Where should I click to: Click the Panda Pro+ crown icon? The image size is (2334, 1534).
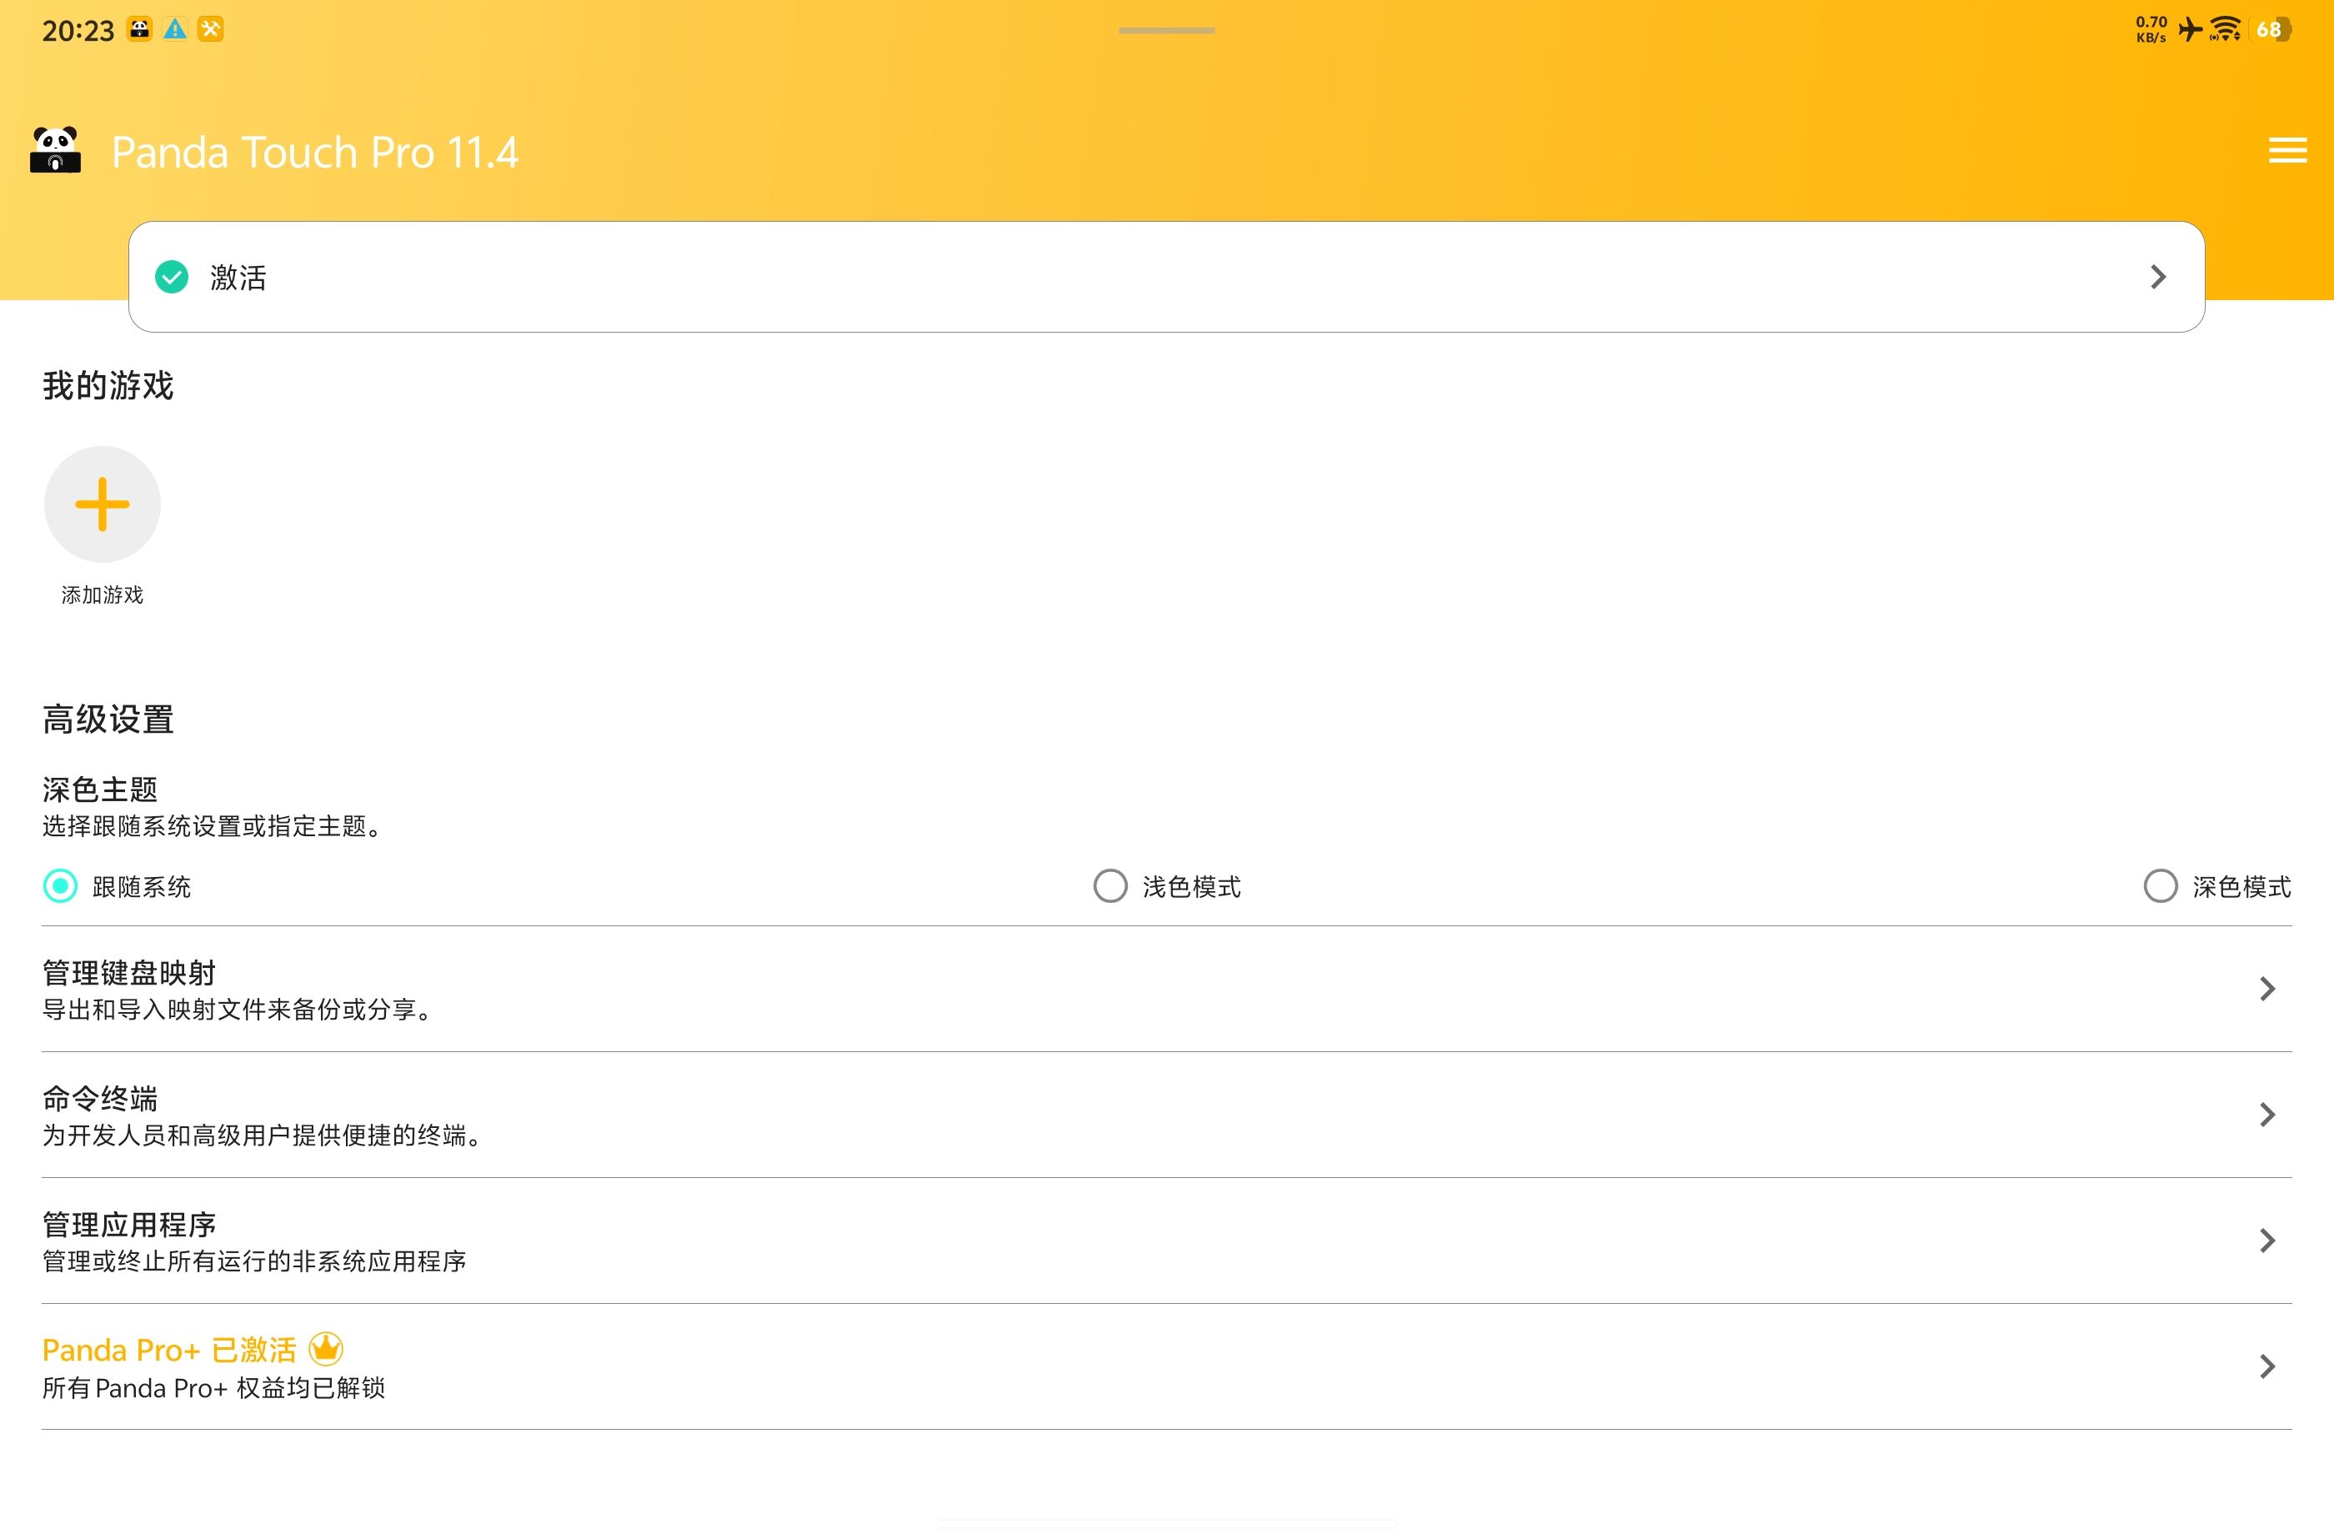coord(326,1349)
